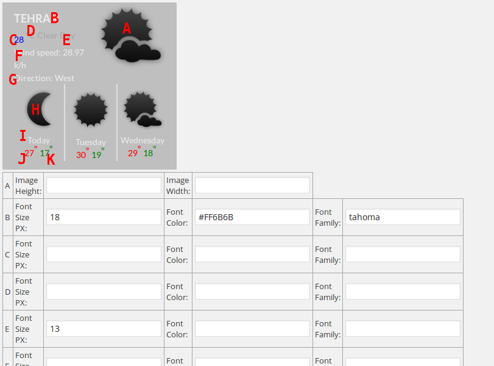Click row E Font Size field showing 13
The height and width of the screenshot is (366, 494).
point(104,329)
